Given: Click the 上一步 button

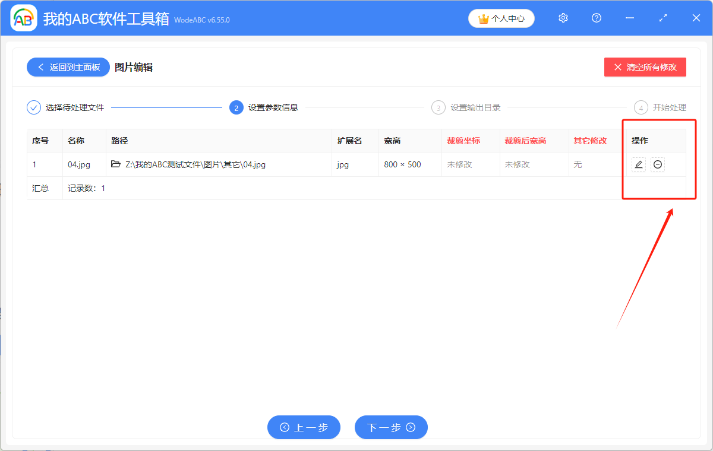Looking at the screenshot, I should [x=304, y=427].
